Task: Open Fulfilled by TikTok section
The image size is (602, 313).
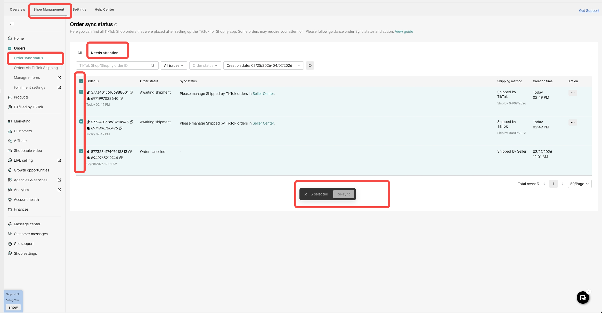Action: coord(28,107)
